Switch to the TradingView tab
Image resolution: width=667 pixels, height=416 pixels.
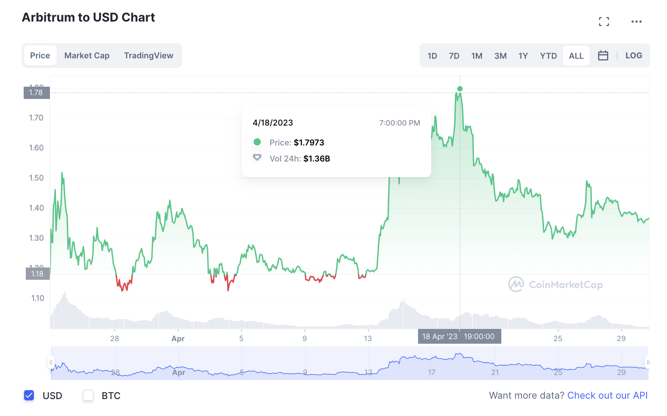148,55
